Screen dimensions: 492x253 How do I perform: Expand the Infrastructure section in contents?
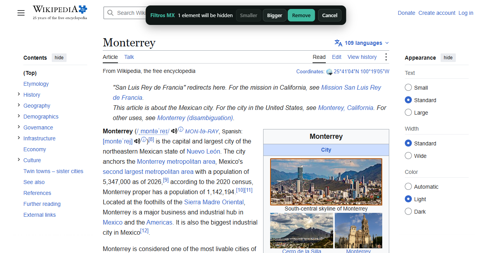point(19,138)
